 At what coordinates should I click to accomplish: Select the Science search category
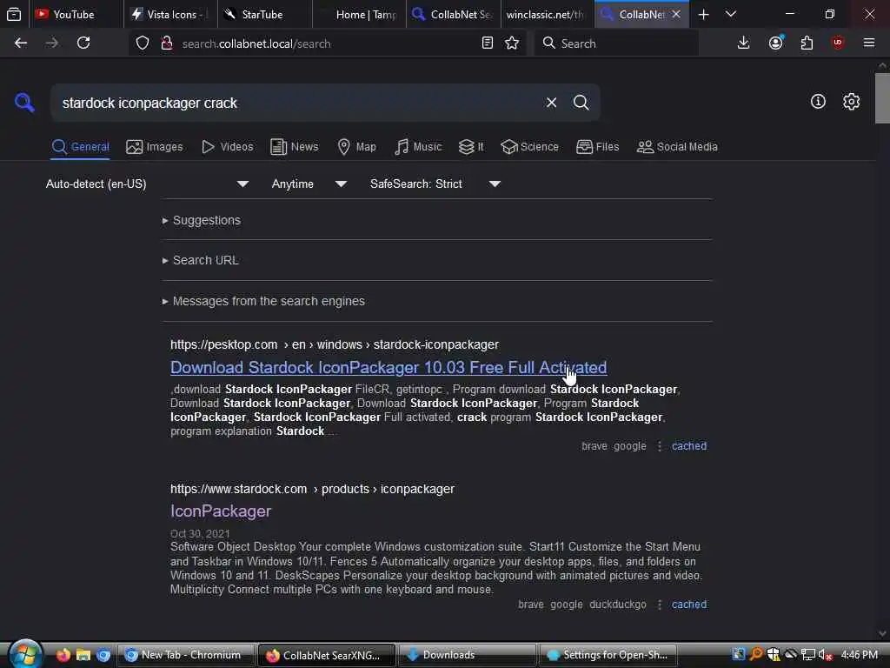pyautogui.click(x=529, y=147)
